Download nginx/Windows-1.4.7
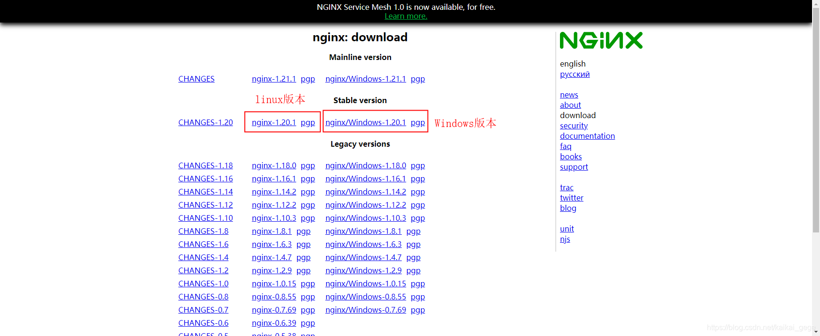This screenshot has width=820, height=336. point(363,257)
